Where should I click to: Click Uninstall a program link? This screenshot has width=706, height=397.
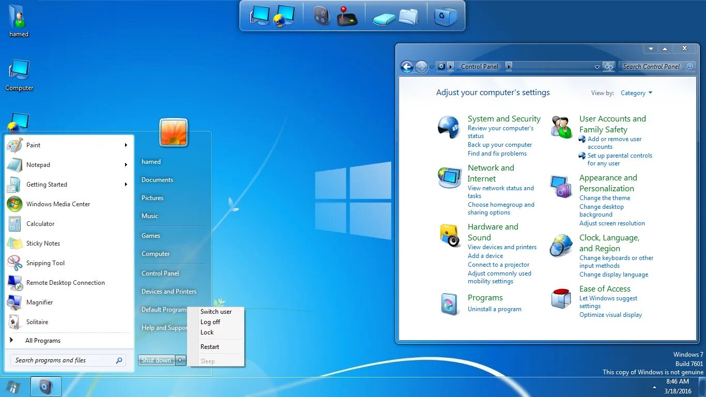point(495,309)
